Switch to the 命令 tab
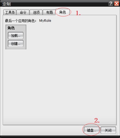 point(23,12)
